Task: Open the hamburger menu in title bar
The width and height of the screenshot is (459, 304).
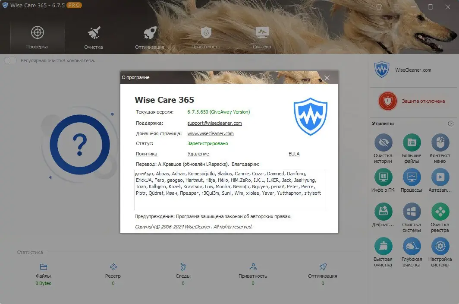Action: (396, 7)
